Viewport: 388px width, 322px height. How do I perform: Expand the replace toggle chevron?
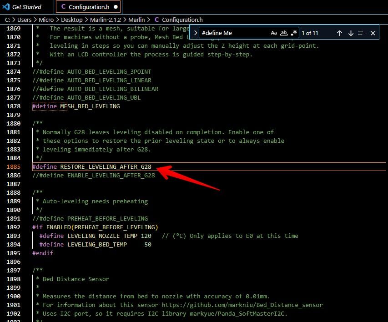click(196, 33)
